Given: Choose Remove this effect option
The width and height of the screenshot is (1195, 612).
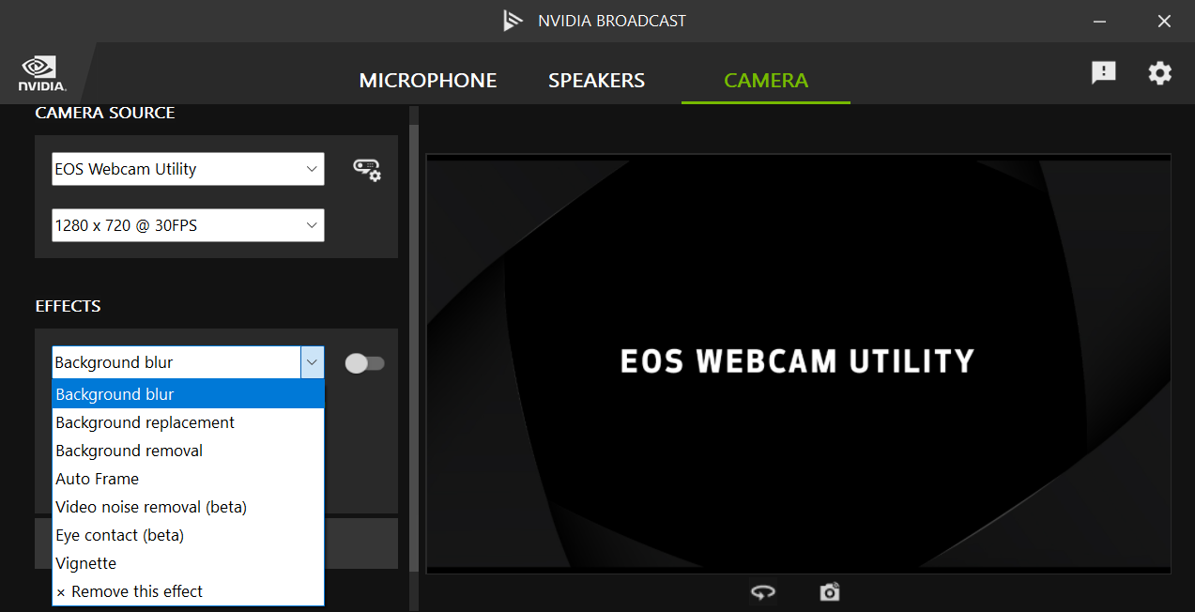Looking at the screenshot, I should click(188, 591).
